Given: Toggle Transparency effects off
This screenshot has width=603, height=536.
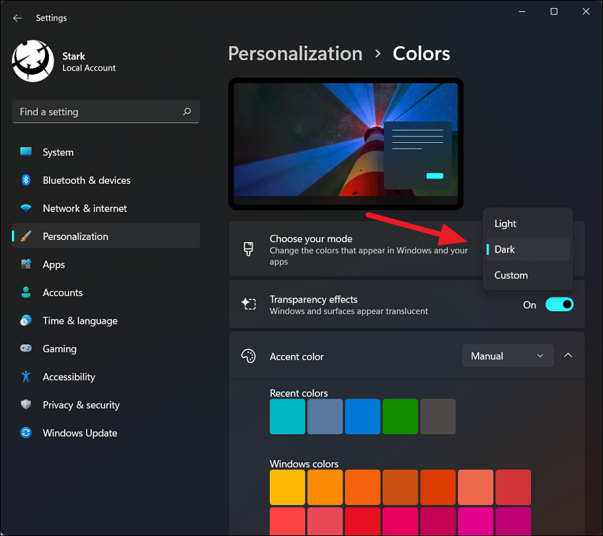Looking at the screenshot, I should 559,304.
